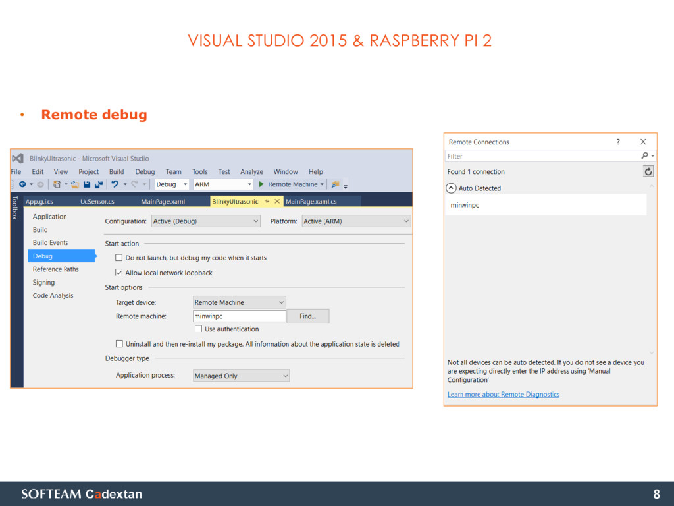Click the Save All toolbar icon

99,184
